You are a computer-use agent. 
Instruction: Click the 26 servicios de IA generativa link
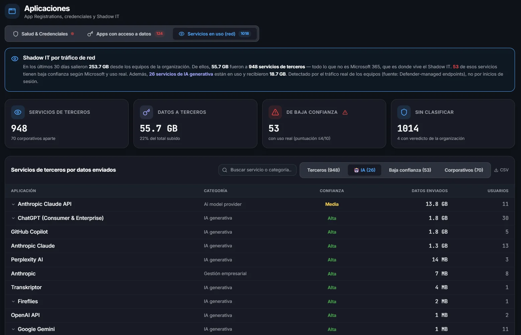[x=181, y=74]
